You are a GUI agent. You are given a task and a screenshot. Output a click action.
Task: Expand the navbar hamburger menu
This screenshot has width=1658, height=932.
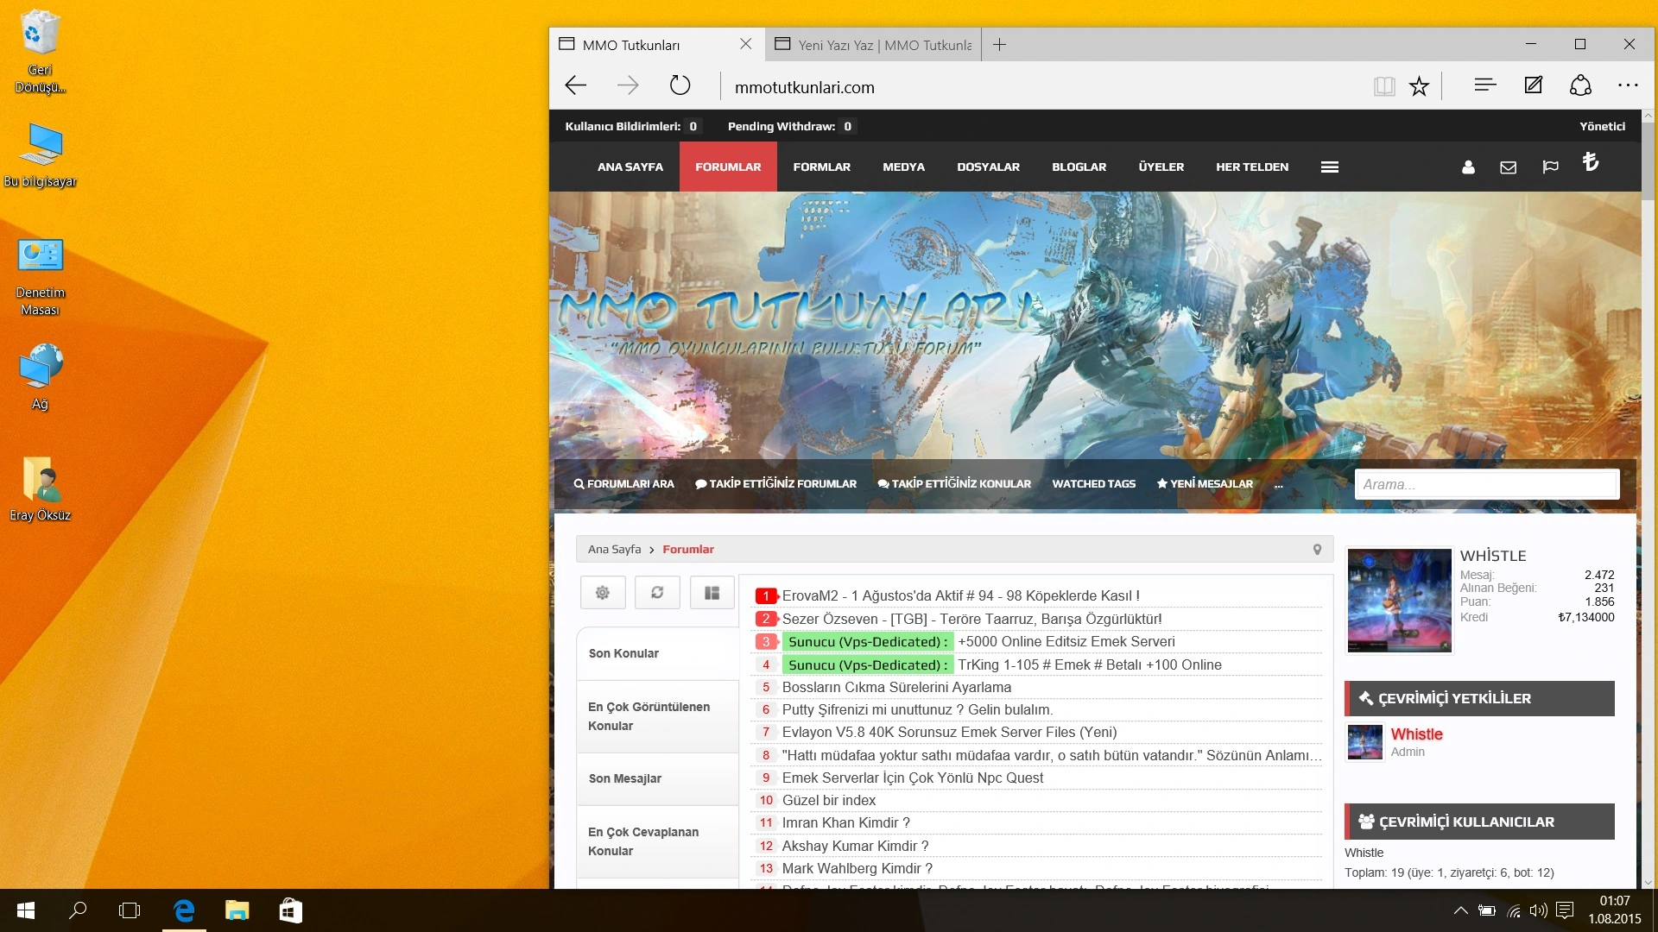(x=1330, y=167)
